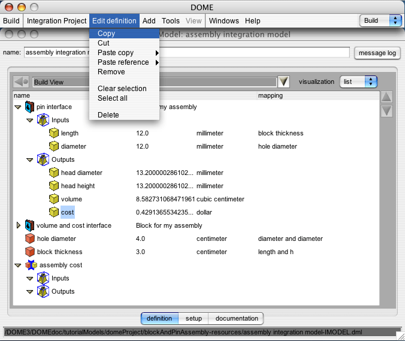
Task: Click the 4.0 value of hole diameter
Action: click(141, 239)
